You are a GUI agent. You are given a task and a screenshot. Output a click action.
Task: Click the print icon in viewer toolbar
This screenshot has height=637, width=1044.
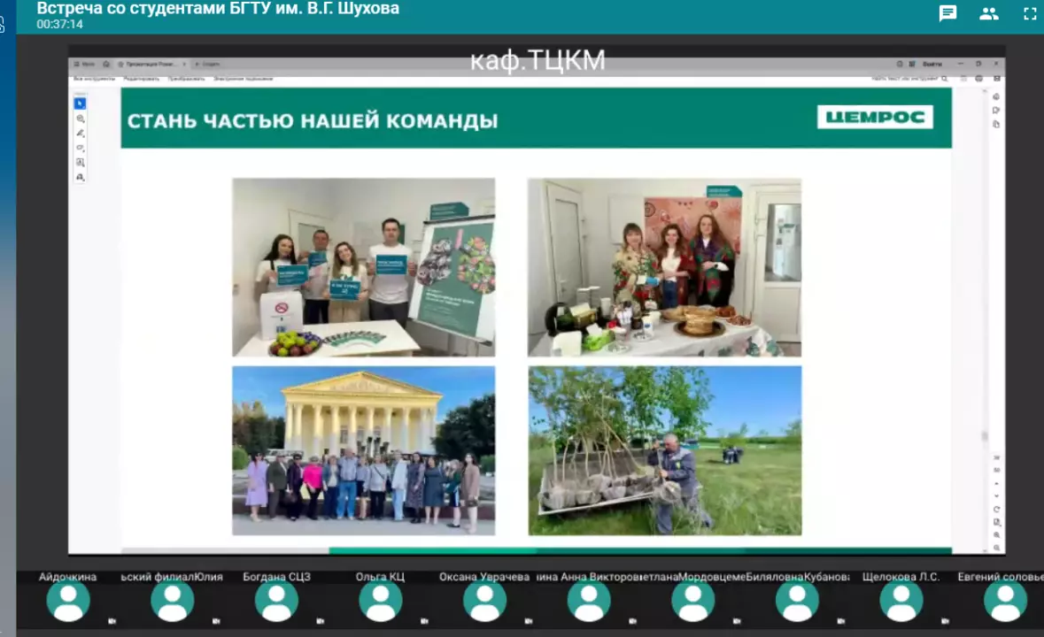978,79
